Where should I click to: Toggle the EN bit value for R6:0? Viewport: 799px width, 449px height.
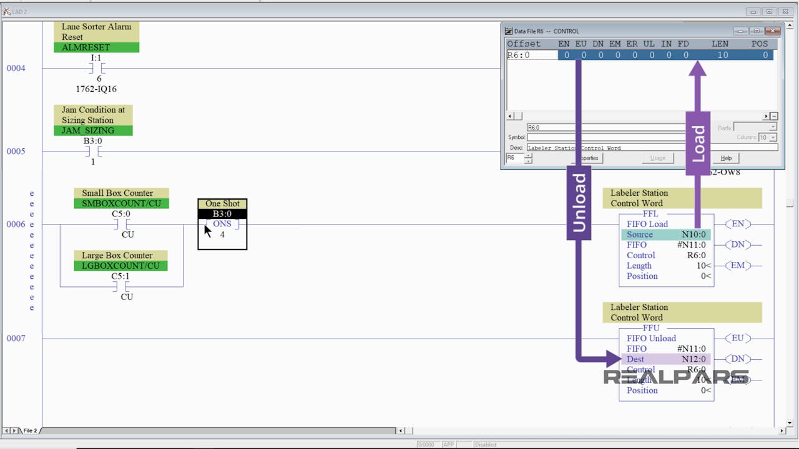click(x=566, y=55)
